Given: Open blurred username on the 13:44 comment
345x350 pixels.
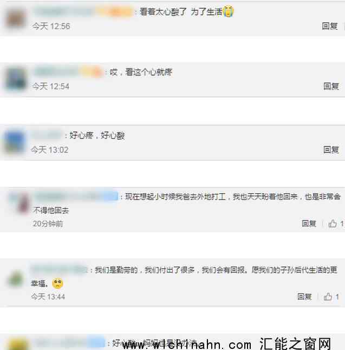Looking at the screenshot, I should (59, 270).
